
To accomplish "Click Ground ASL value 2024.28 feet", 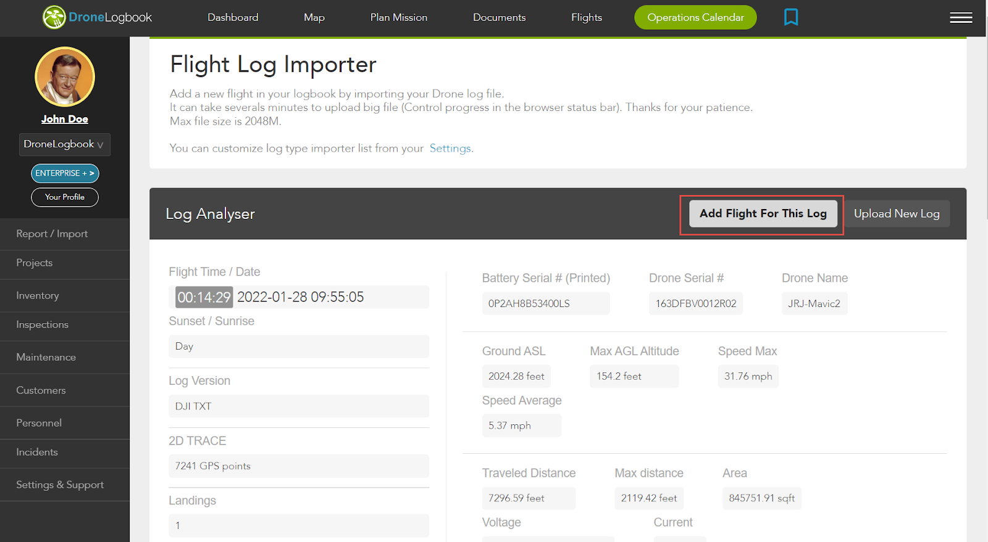I will coord(517,376).
